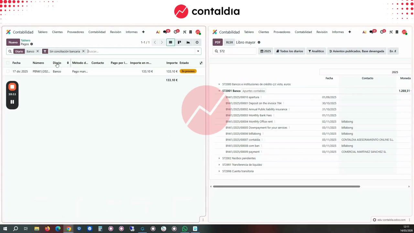Tick select-all checkbox in Pagos header
414x233 pixels.
point(8,63)
